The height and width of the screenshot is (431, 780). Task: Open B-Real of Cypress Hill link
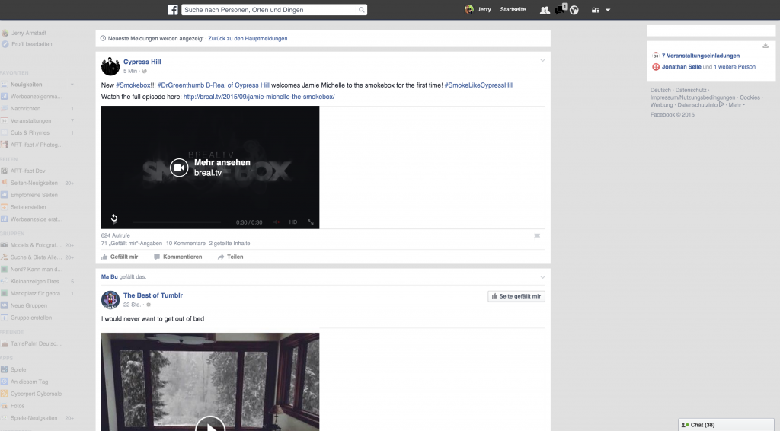point(238,85)
